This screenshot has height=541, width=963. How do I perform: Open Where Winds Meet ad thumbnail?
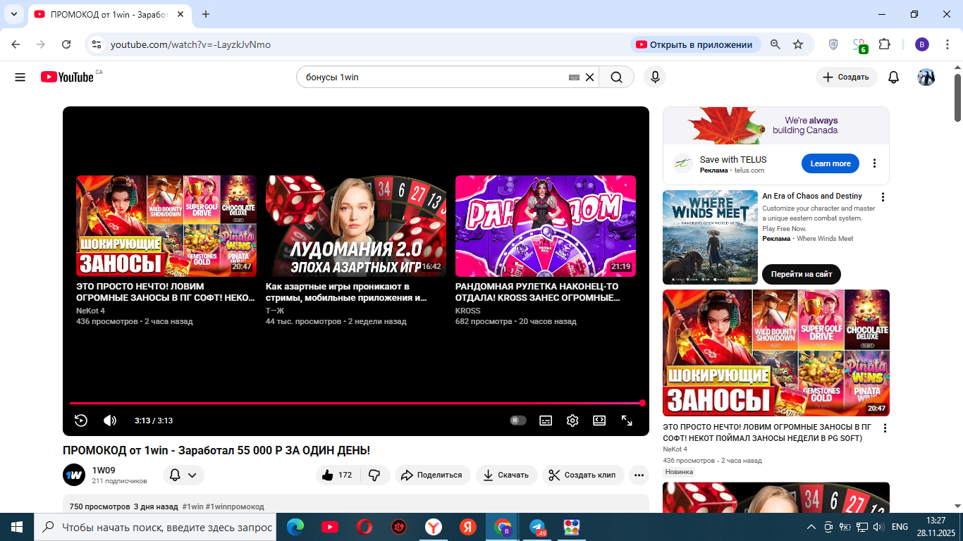(710, 237)
